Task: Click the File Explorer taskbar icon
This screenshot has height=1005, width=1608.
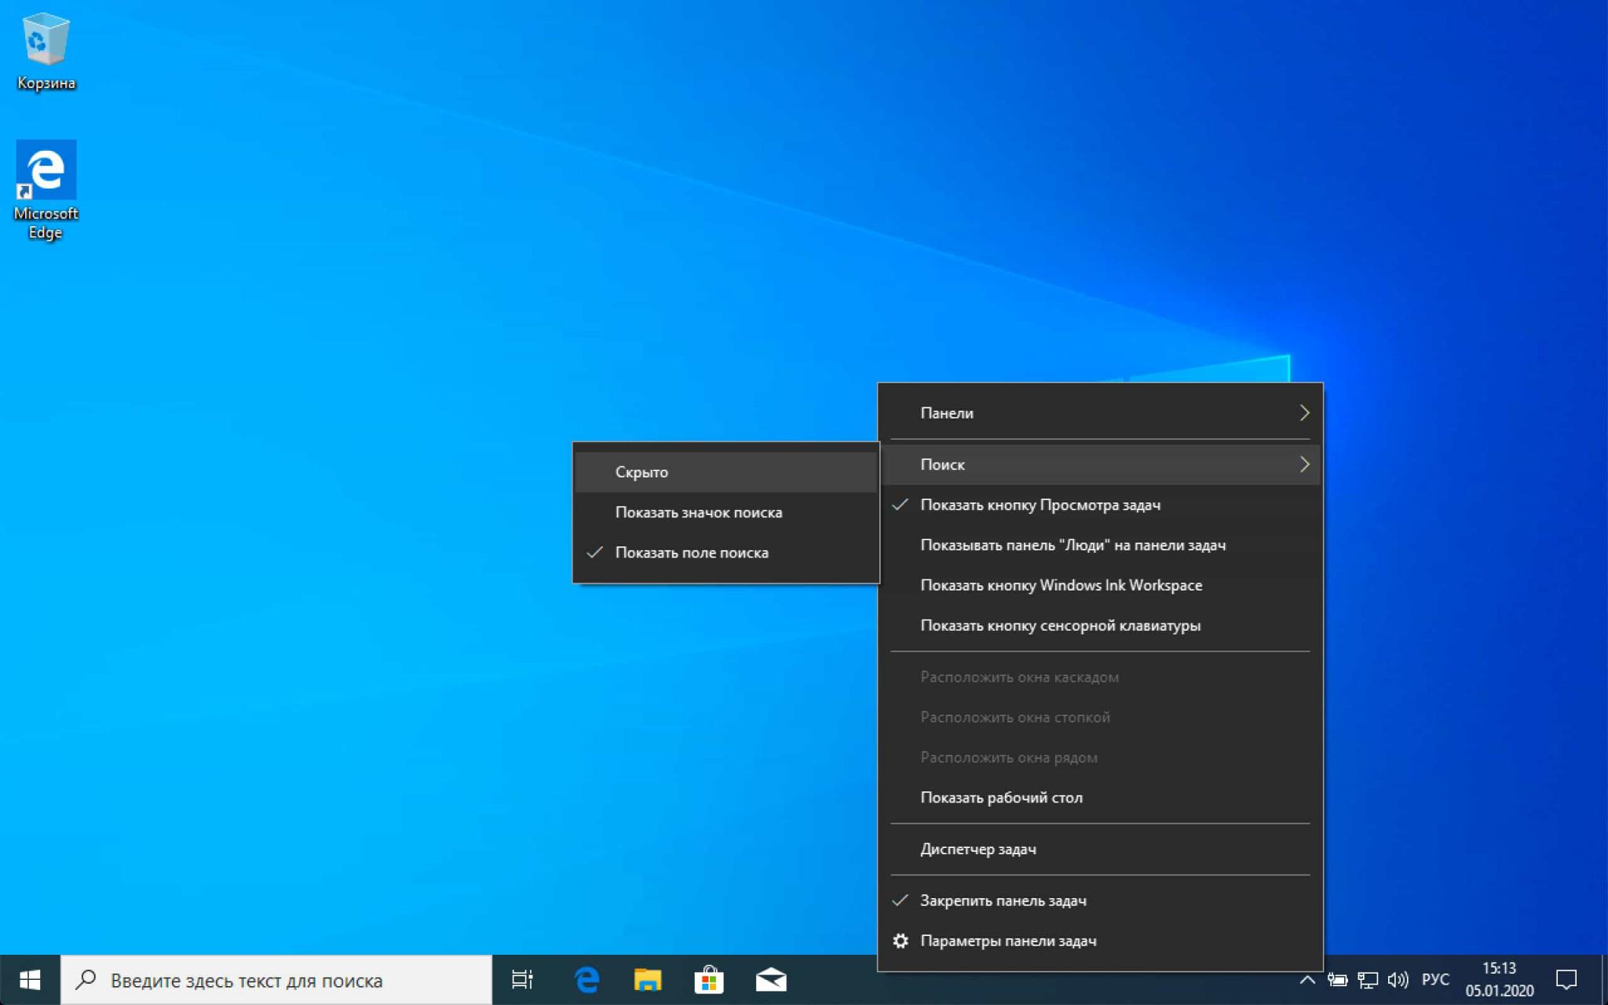Action: pyautogui.click(x=646, y=978)
